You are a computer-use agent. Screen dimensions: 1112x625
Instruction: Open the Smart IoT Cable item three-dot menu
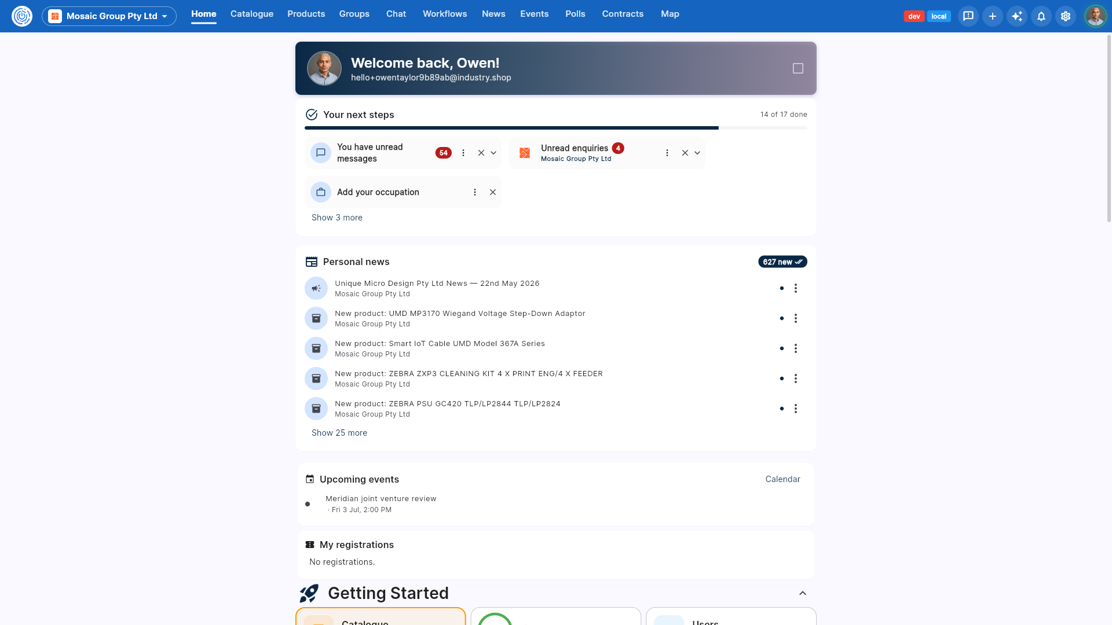pyautogui.click(x=796, y=348)
